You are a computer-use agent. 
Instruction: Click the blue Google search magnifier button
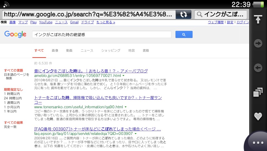pos(184,34)
